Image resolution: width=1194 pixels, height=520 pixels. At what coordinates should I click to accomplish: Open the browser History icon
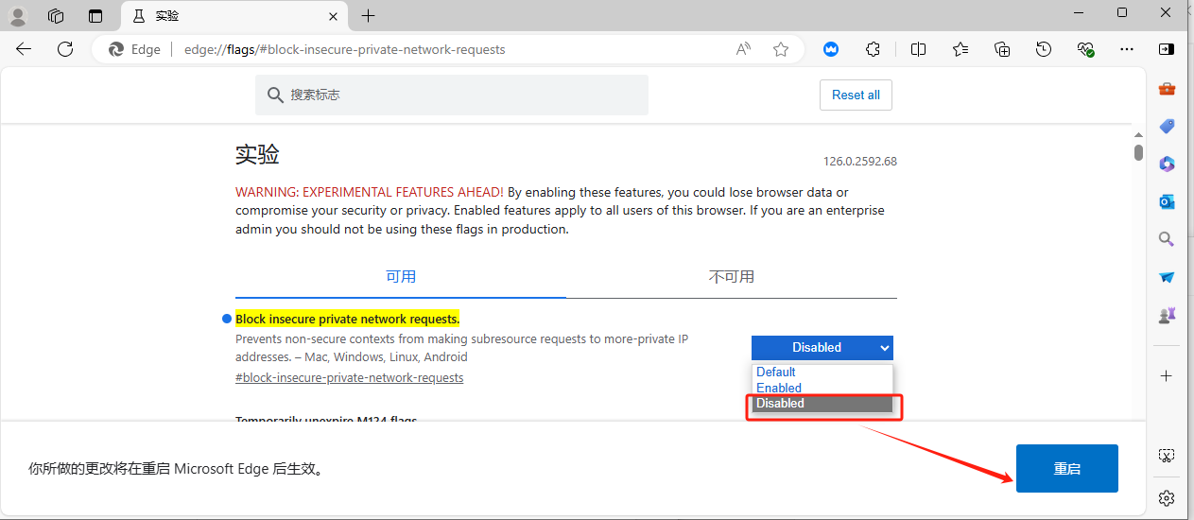point(1044,49)
